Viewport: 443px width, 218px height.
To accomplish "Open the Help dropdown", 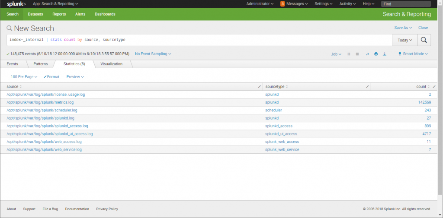I will pos(369,4).
